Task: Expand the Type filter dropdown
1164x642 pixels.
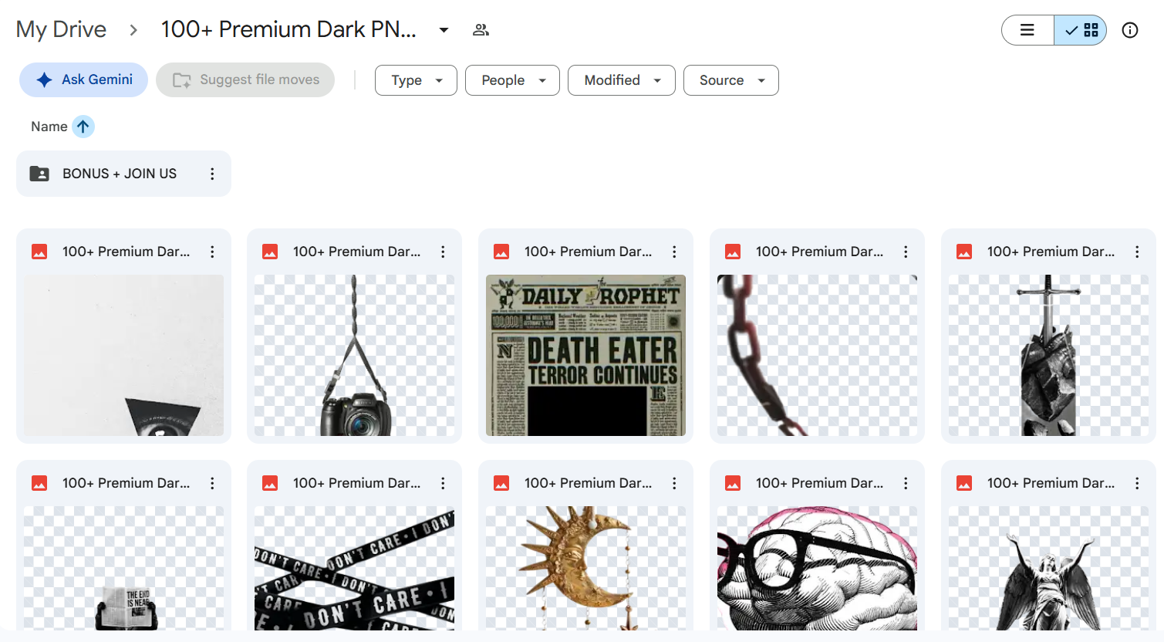Action: click(416, 80)
